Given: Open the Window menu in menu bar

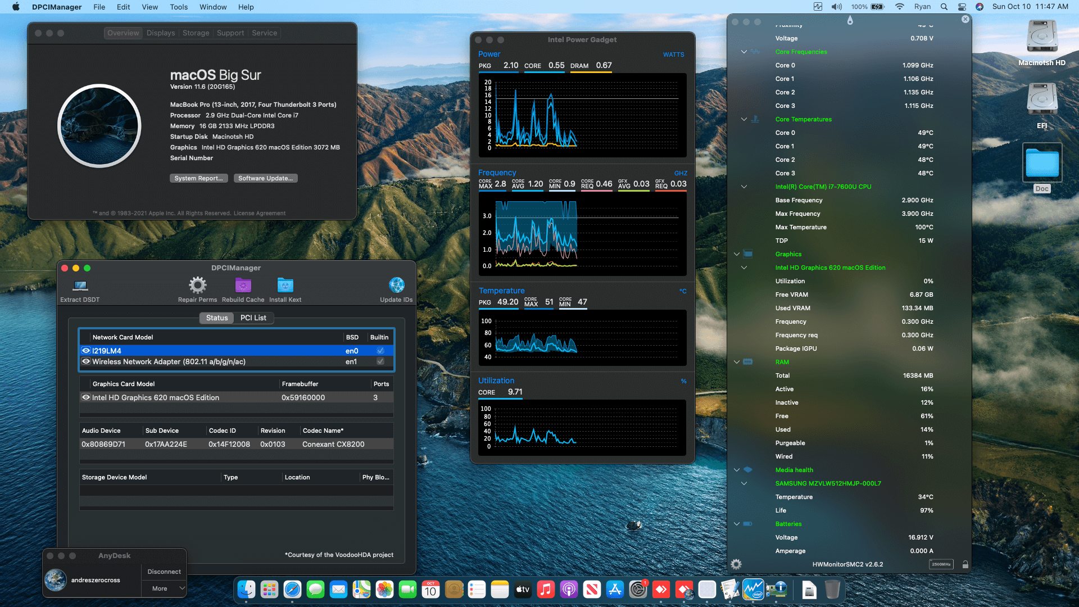Looking at the screenshot, I should coord(213,7).
